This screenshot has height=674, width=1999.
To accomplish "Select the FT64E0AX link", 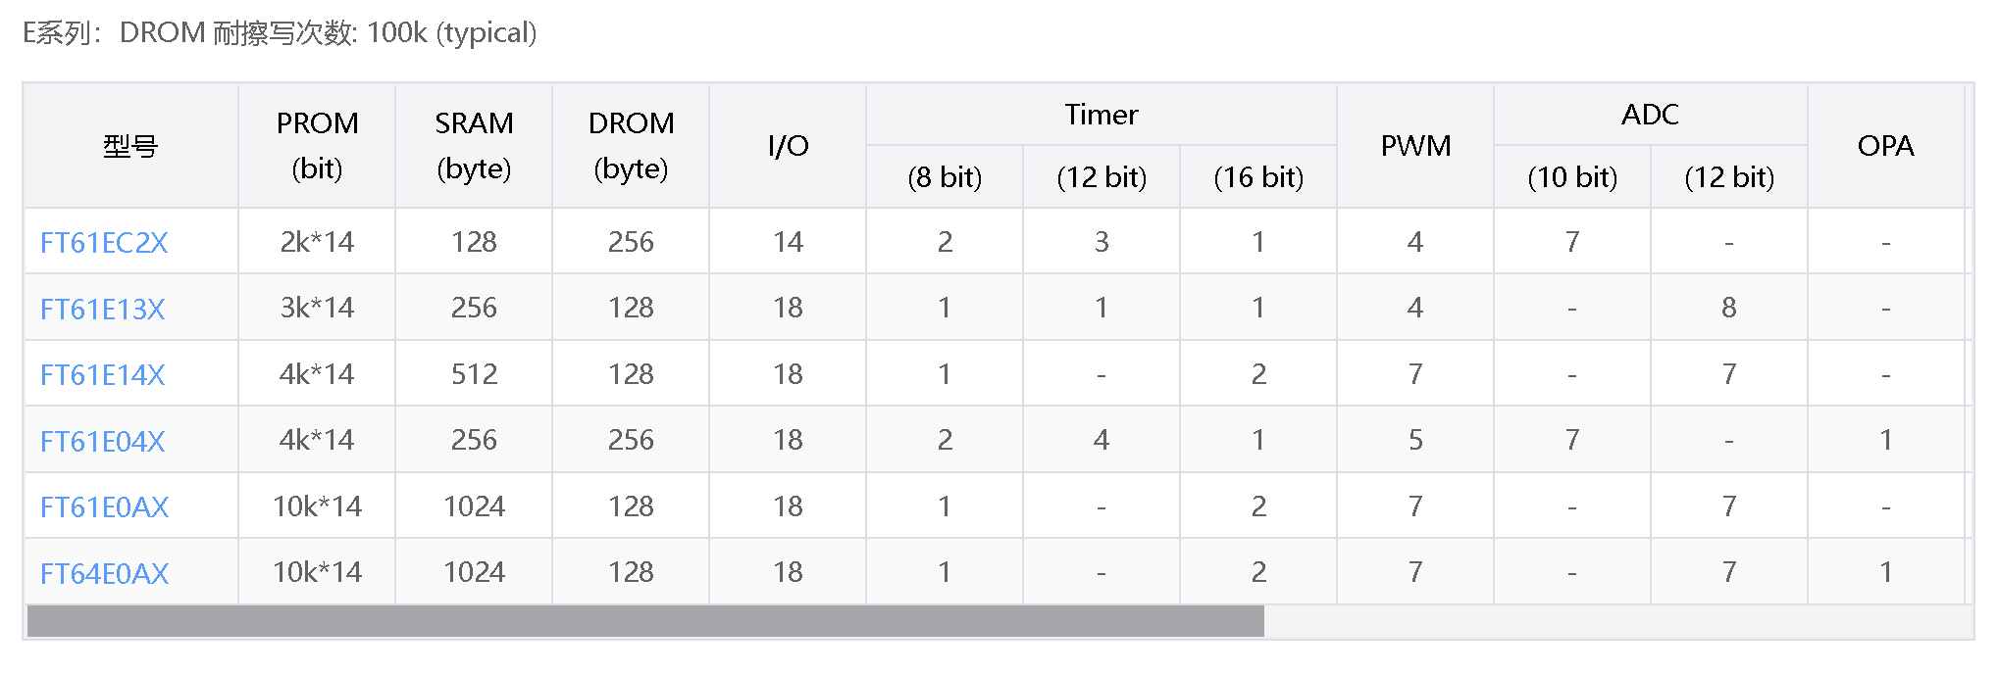I will click(104, 573).
